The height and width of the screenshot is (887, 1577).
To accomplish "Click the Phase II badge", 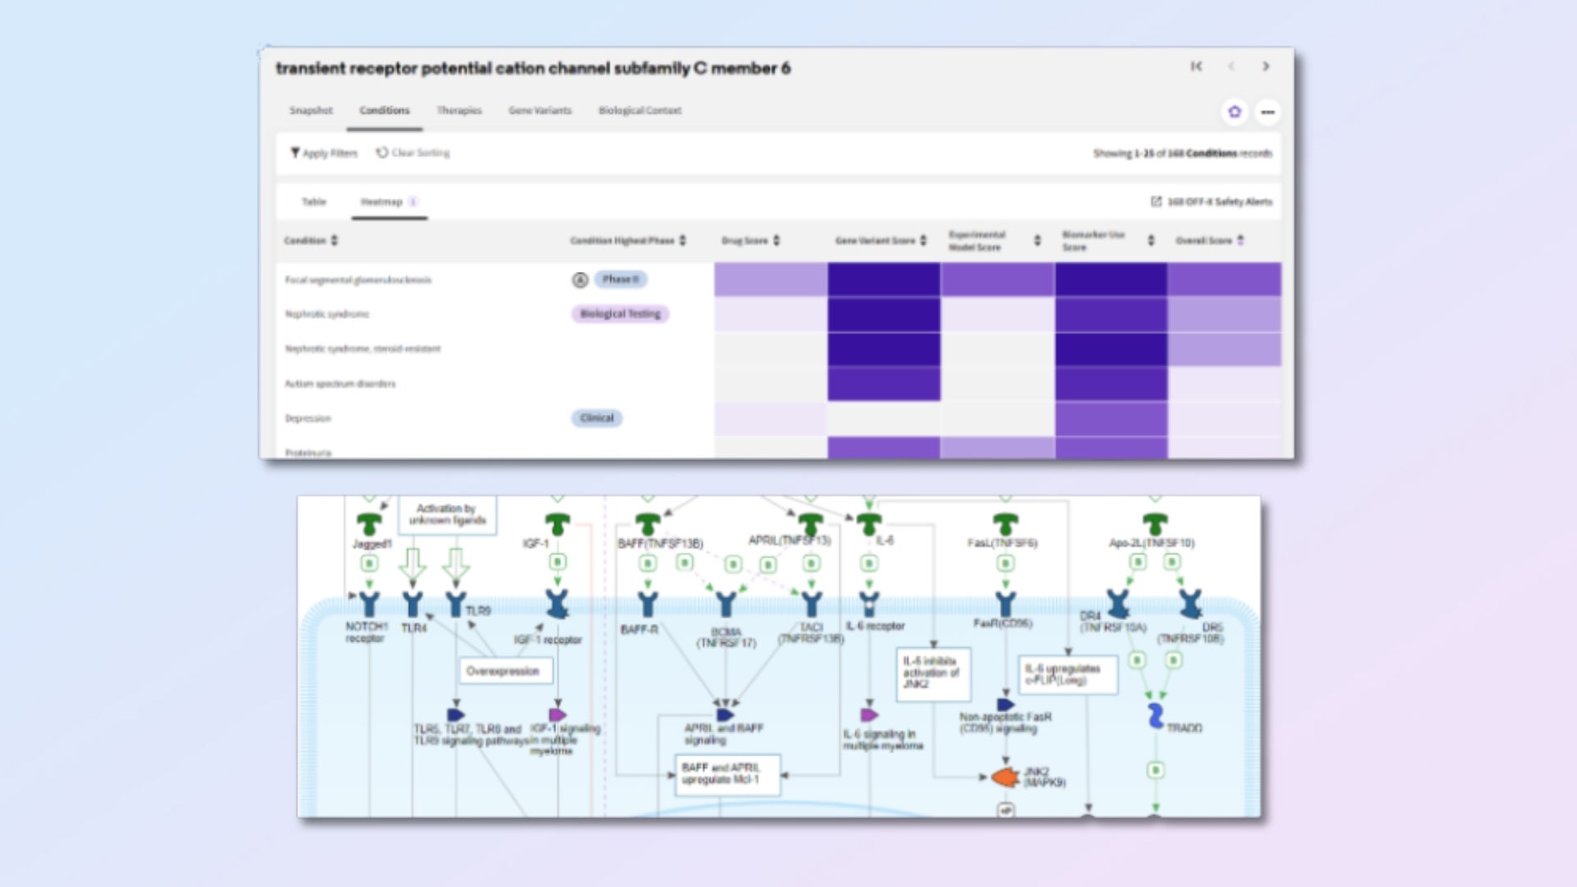I will point(620,279).
